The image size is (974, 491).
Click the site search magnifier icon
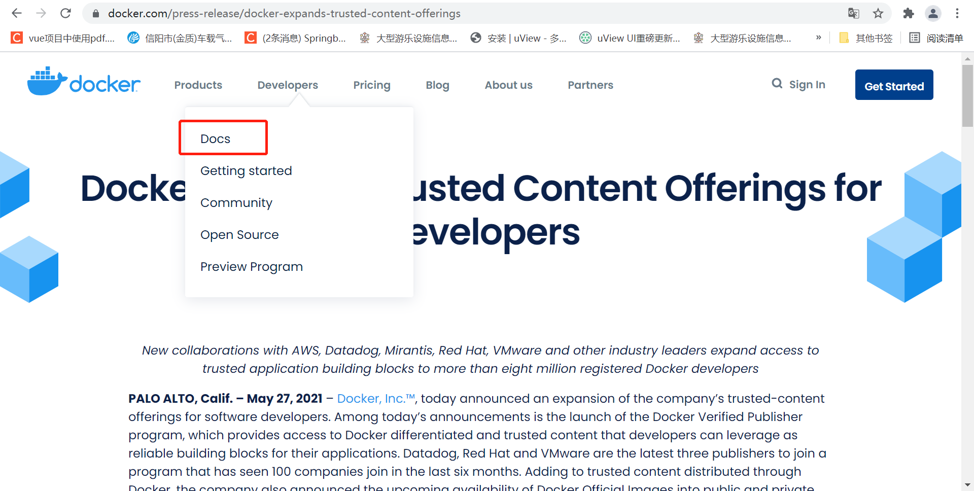pos(777,83)
